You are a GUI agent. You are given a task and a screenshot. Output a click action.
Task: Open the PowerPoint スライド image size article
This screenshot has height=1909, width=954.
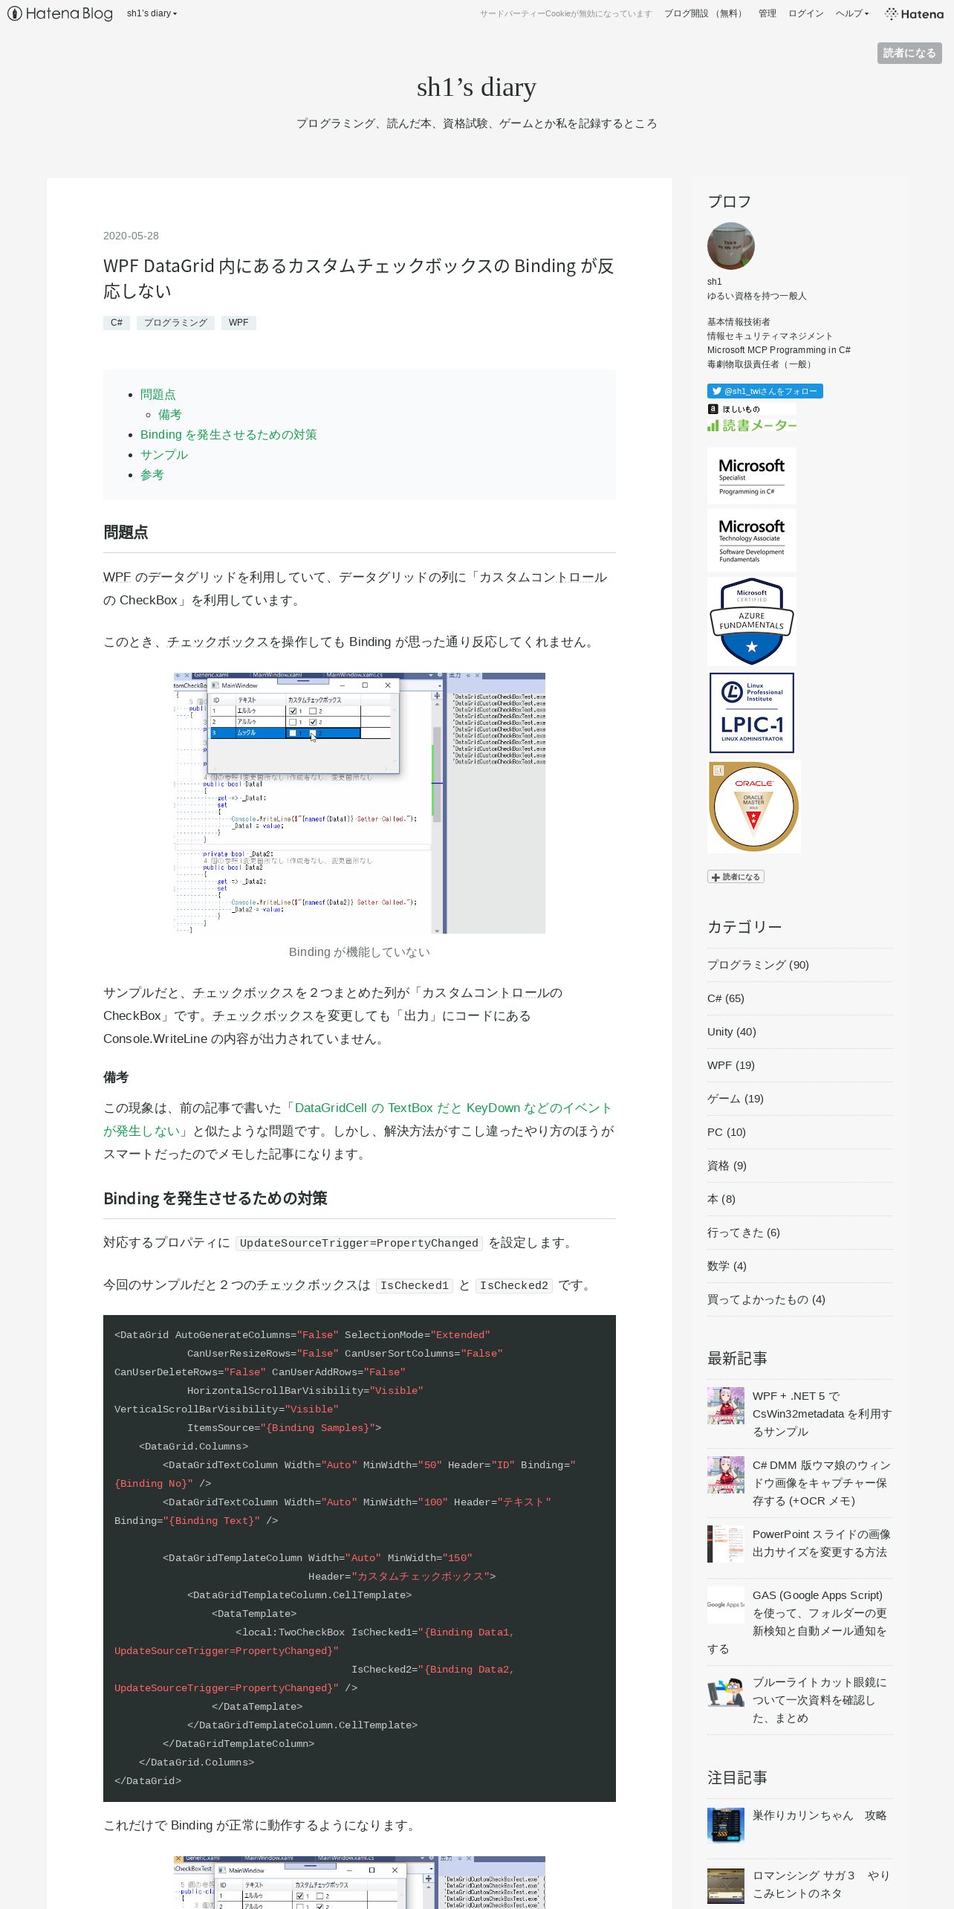821,1543
